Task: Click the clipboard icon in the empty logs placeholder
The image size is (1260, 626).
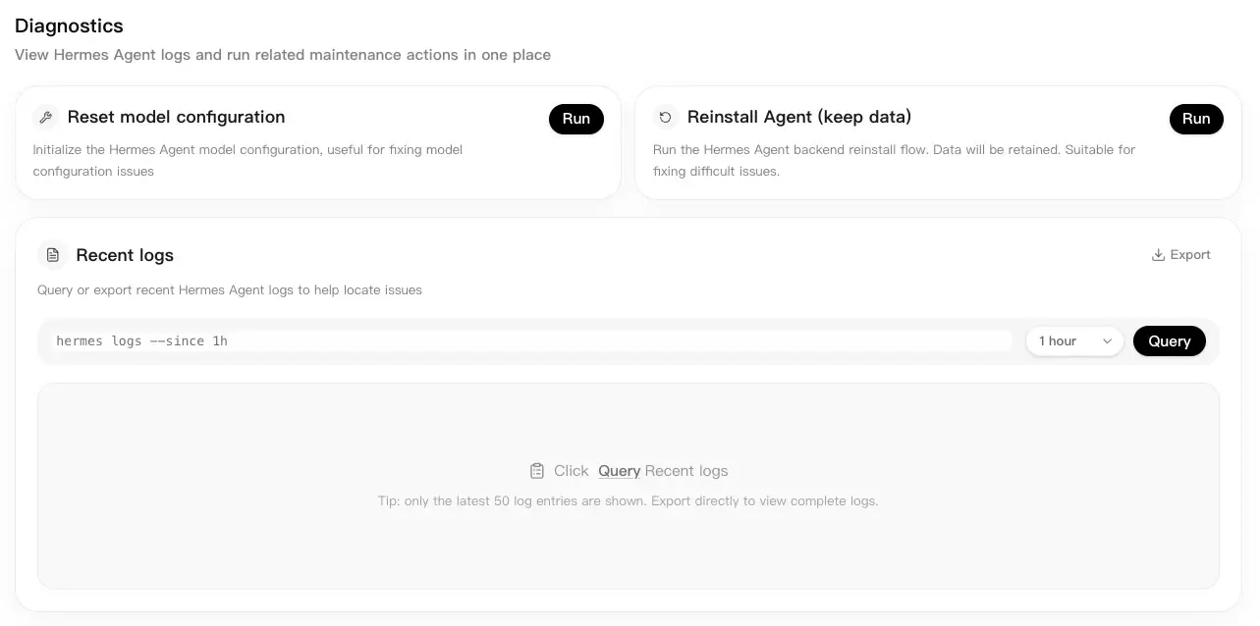Action: (x=536, y=471)
